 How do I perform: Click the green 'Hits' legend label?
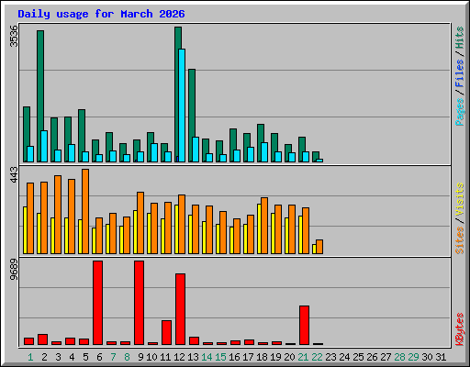(460, 38)
